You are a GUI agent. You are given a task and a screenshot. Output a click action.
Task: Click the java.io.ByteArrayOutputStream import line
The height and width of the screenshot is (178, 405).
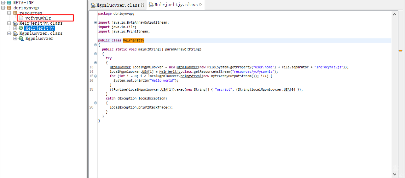click(133, 23)
